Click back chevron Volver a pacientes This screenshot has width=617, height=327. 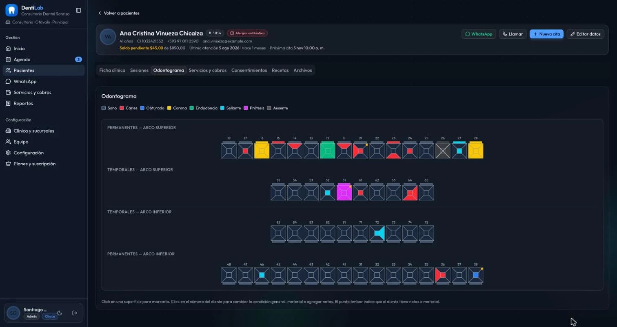click(100, 13)
